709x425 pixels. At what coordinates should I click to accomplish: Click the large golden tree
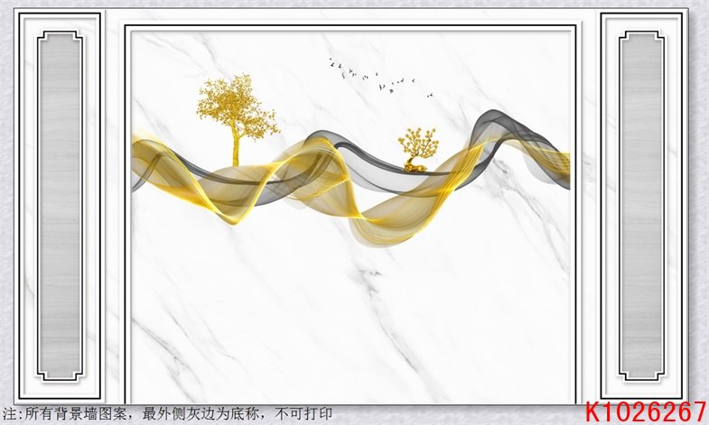tap(238, 120)
